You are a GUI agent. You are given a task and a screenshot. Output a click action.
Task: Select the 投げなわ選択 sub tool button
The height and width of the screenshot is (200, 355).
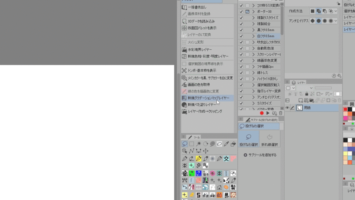(248, 140)
